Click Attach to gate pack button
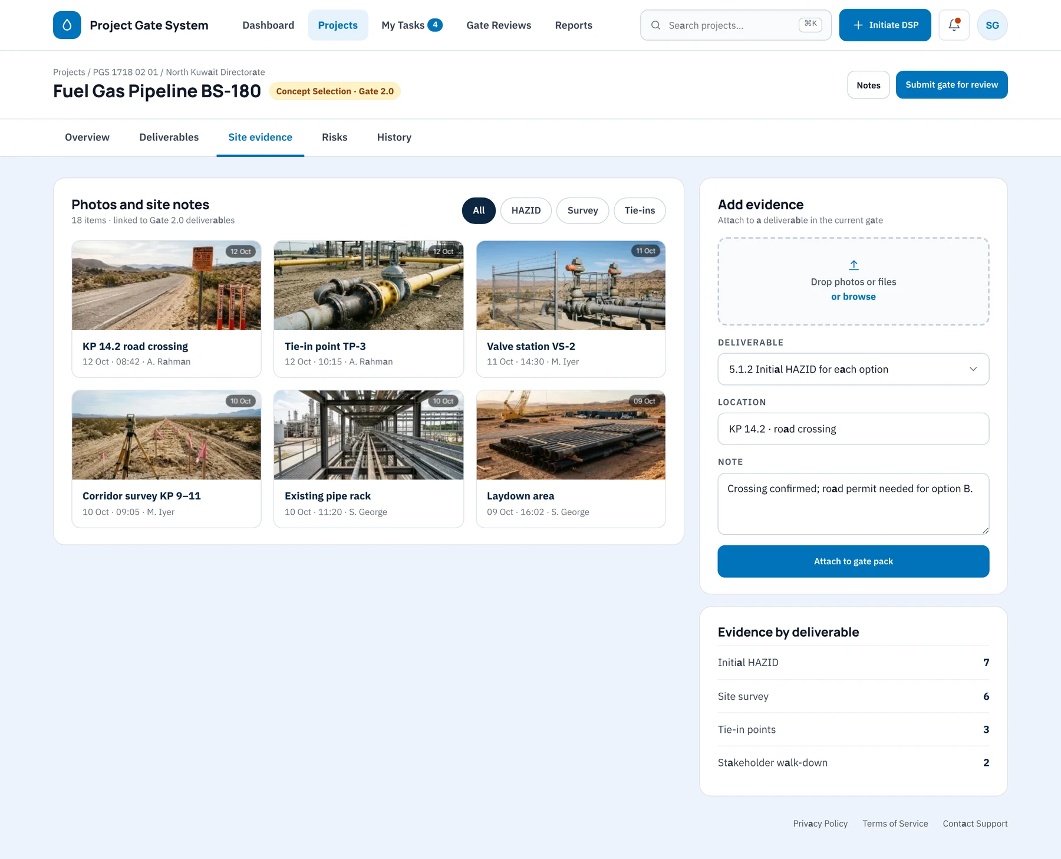The width and height of the screenshot is (1061, 859). coord(853,561)
